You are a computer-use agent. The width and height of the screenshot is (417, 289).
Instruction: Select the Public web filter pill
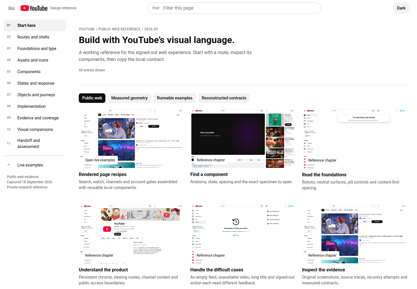click(92, 98)
